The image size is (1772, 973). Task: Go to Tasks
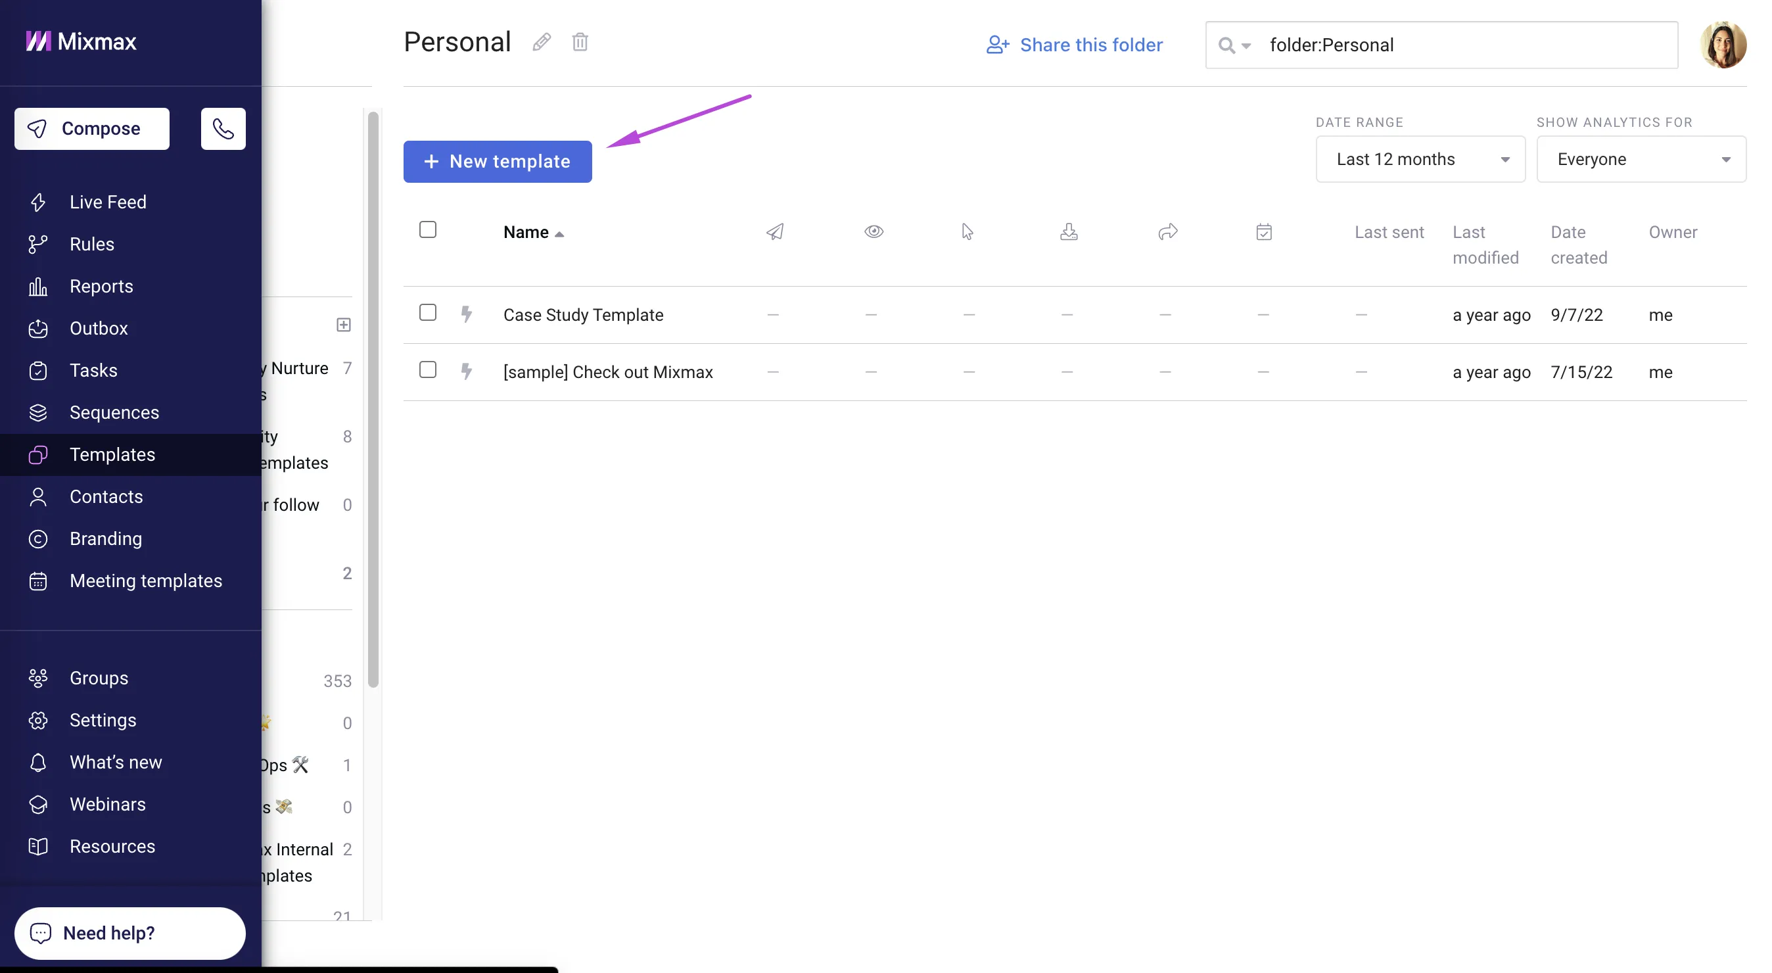coord(93,370)
